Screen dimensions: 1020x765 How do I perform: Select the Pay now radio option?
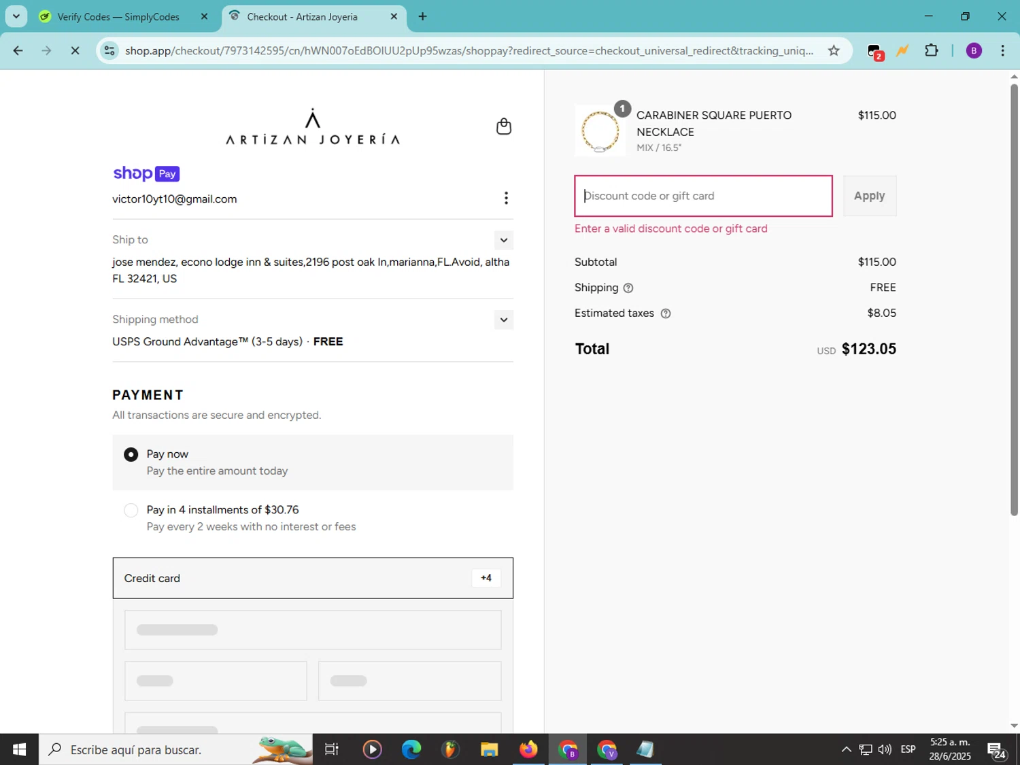click(x=131, y=454)
